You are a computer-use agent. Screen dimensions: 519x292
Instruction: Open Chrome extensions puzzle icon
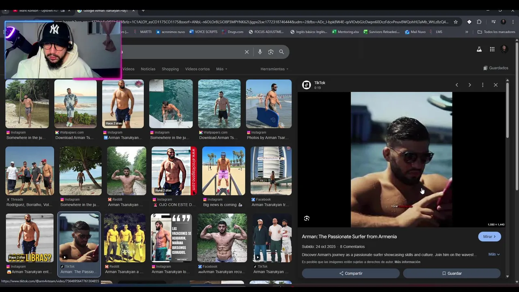pos(479,22)
